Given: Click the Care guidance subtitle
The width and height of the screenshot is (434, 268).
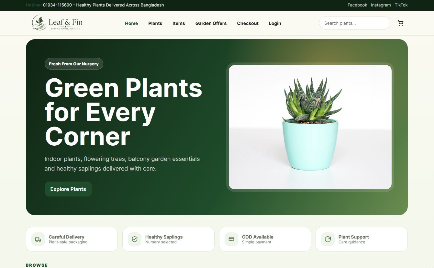Looking at the screenshot, I should [352, 242].
